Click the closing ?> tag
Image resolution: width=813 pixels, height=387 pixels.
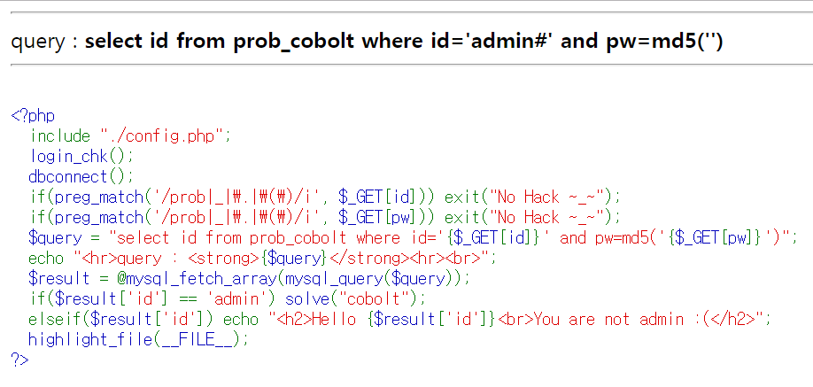(x=19, y=360)
